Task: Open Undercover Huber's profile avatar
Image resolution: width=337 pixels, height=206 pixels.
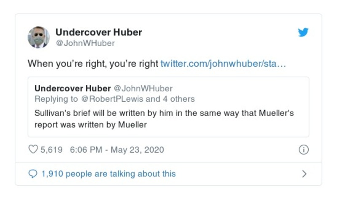Action: pyautogui.click(x=38, y=37)
